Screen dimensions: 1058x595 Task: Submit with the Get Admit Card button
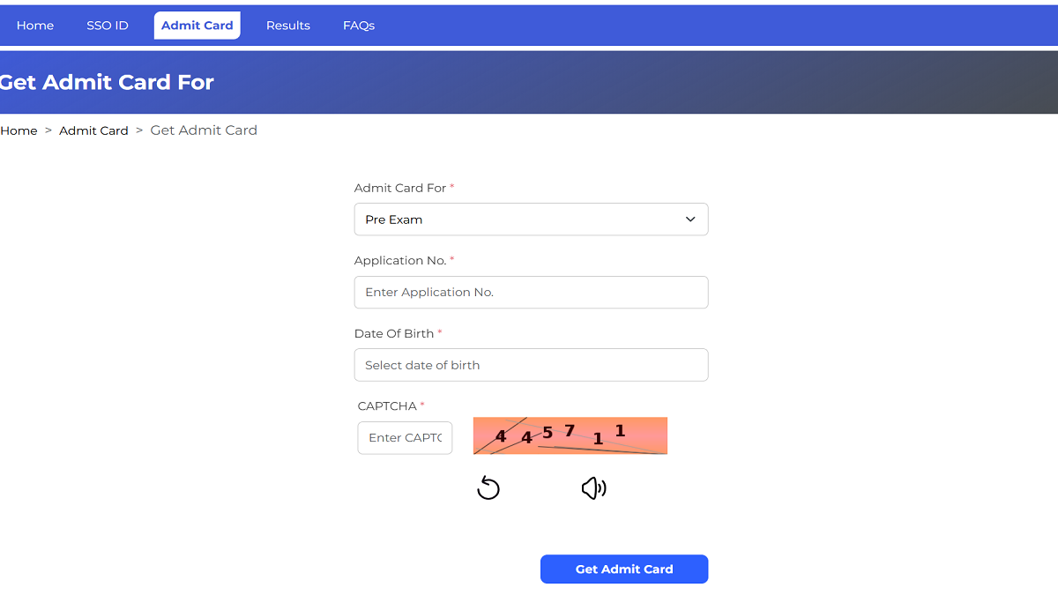pyautogui.click(x=624, y=569)
